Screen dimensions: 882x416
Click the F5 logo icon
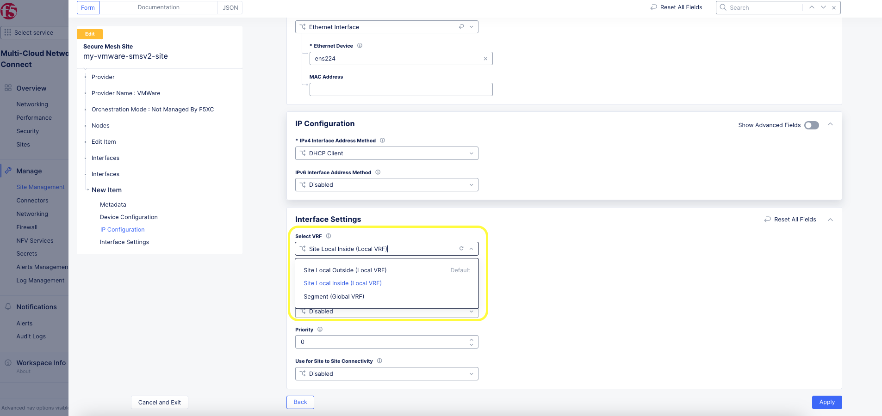(x=8, y=11)
